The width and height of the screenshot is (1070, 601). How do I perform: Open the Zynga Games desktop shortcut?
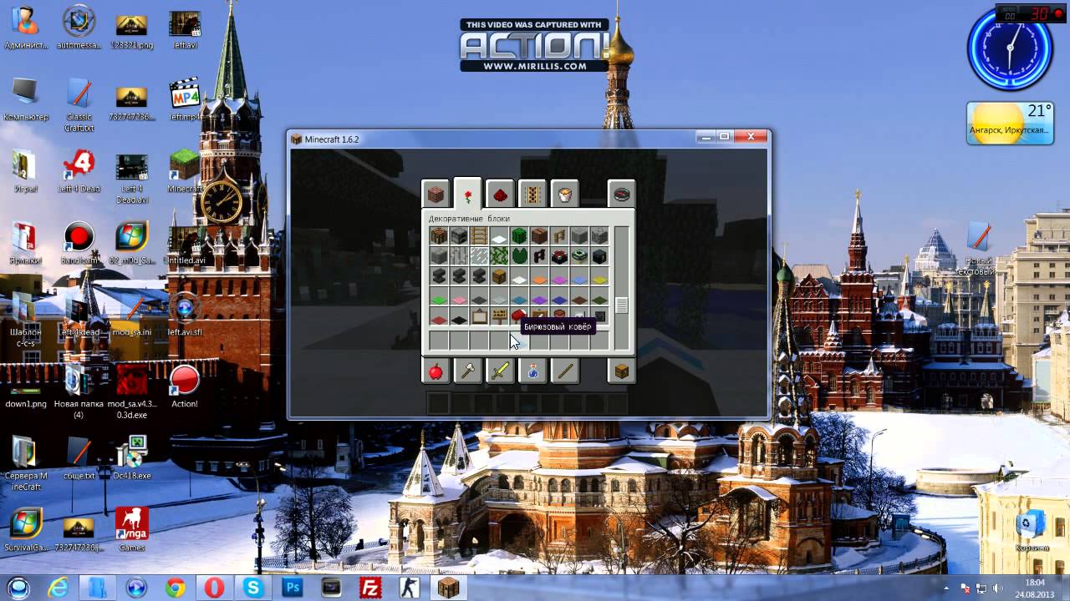pos(132,530)
